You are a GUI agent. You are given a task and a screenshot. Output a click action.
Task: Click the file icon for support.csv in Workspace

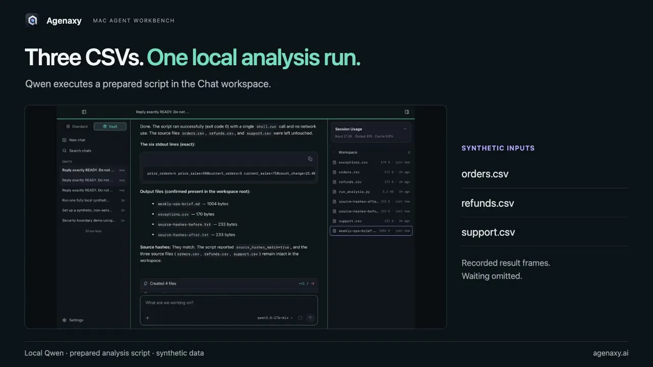(335, 221)
